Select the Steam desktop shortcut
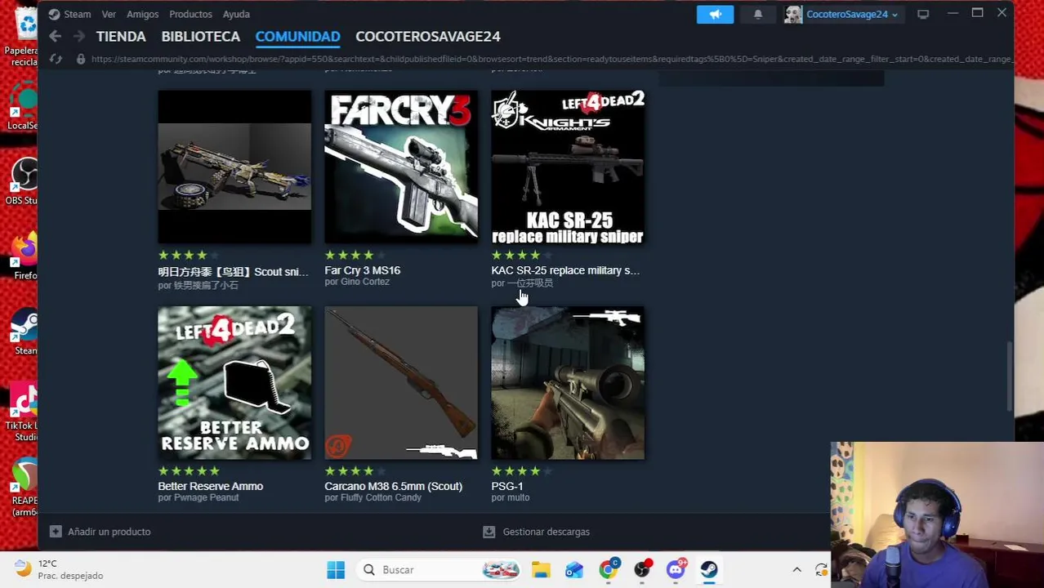 pyautogui.click(x=25, y=332)
